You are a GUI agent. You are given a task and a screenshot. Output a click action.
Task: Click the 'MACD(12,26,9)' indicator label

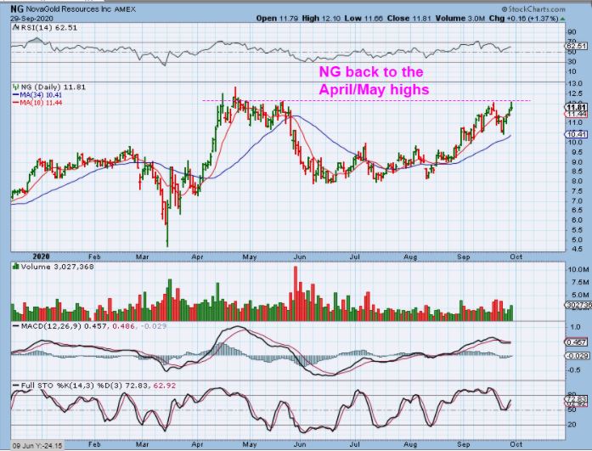tap(51, 325)
